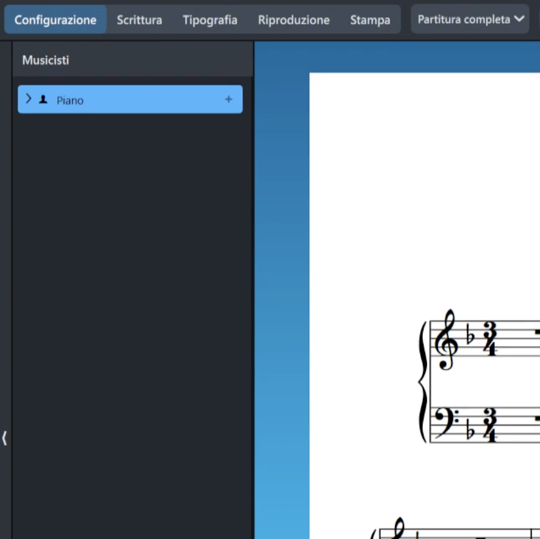The width and height of the screenshot is (540, 539).
Task: Click the Configurazione tab
Action: coord(55,20)
